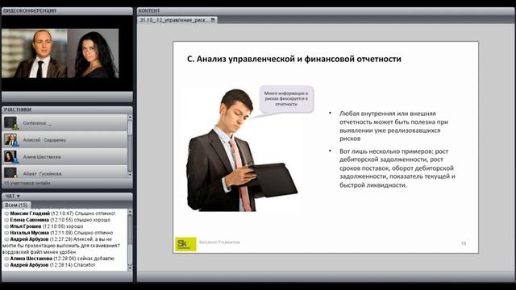Click Алина Шестакова's avatar thumbnail
Screen dimensions: 516x290
tap(10, 157)
